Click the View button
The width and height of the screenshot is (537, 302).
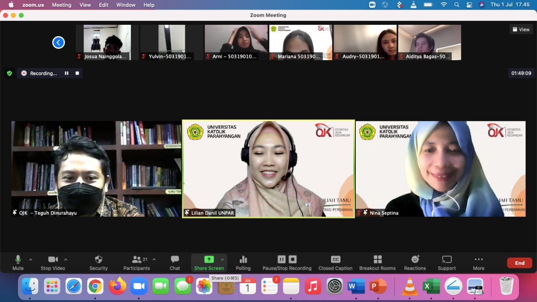[x=521, y=29]
